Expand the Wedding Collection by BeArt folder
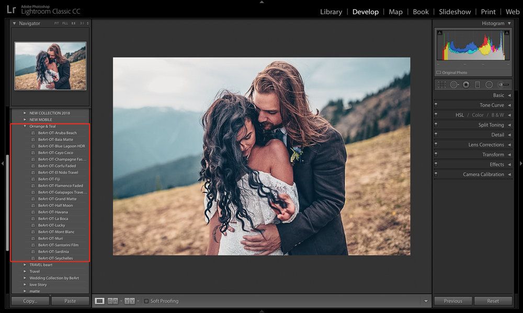The height and width of the screenshot is (313, 523). click(25, 278)
